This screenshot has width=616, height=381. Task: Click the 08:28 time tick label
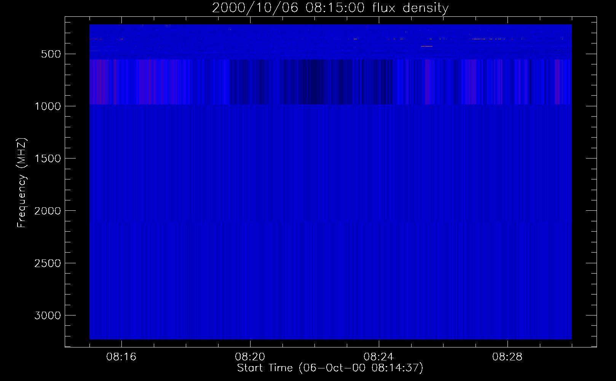click(x=507, y=357)
